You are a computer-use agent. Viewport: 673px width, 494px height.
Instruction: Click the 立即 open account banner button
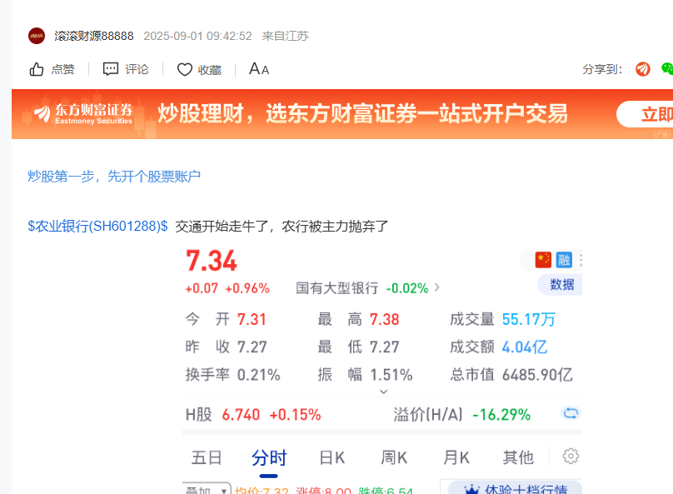(645, 114)
